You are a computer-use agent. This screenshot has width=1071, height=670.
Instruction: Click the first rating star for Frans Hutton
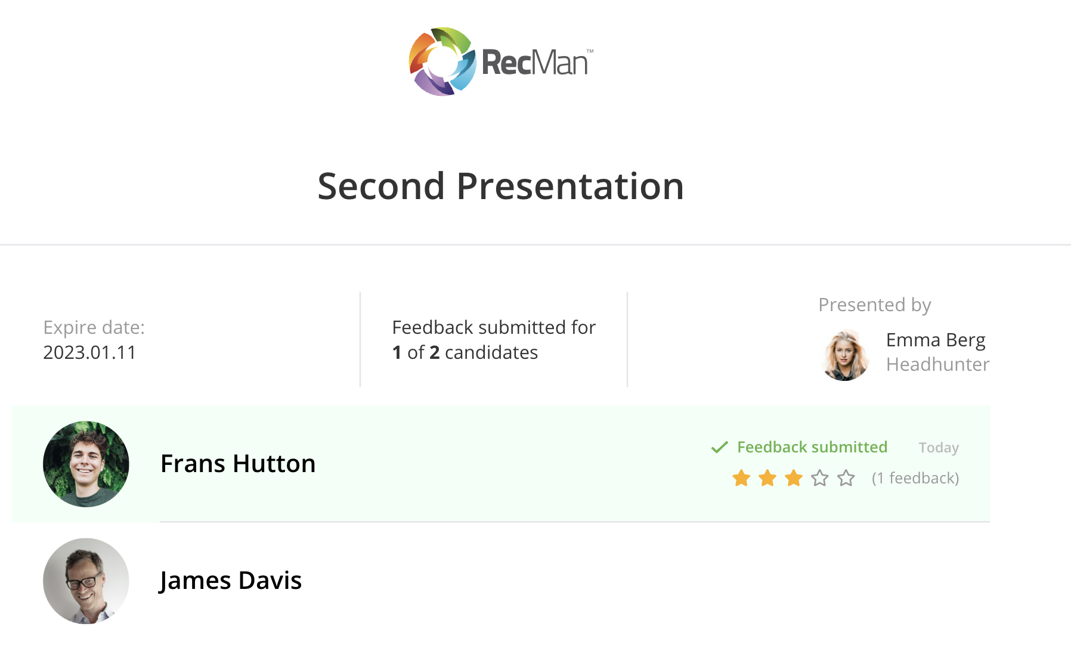click(x=741, y=478)
